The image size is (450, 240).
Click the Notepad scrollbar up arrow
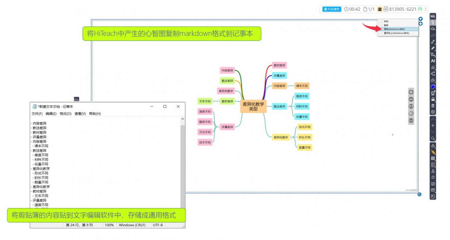tap(183, 119)
